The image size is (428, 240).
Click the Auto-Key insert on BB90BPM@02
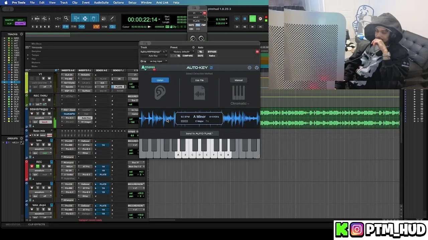86,118
